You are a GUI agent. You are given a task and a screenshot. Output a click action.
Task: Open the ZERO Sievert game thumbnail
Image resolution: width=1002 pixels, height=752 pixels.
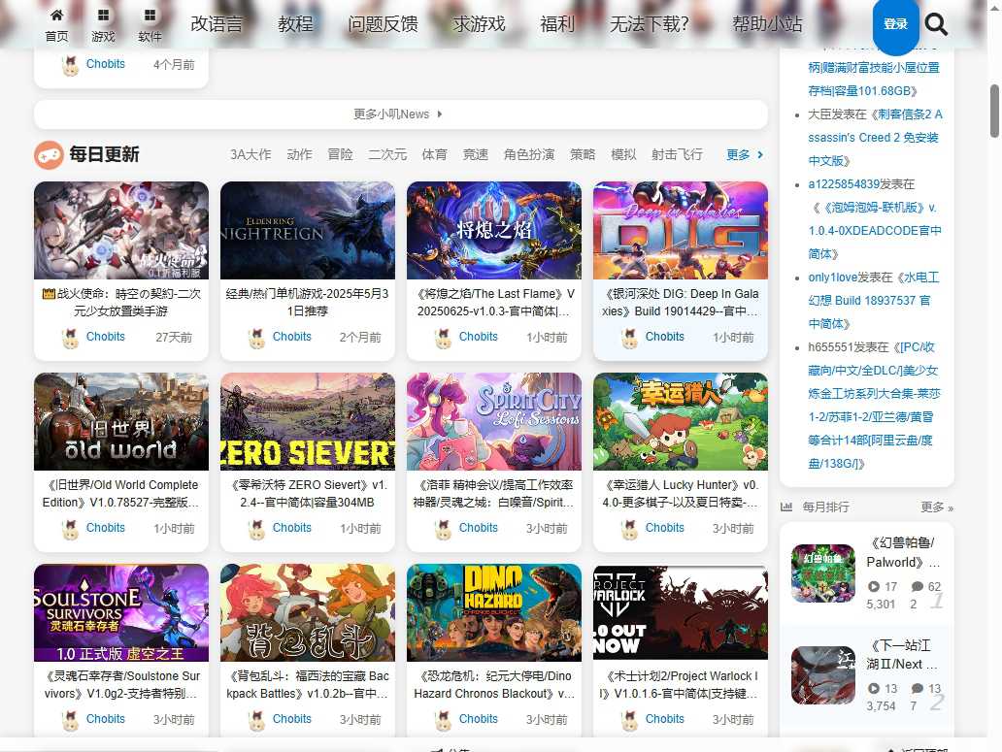308,421
